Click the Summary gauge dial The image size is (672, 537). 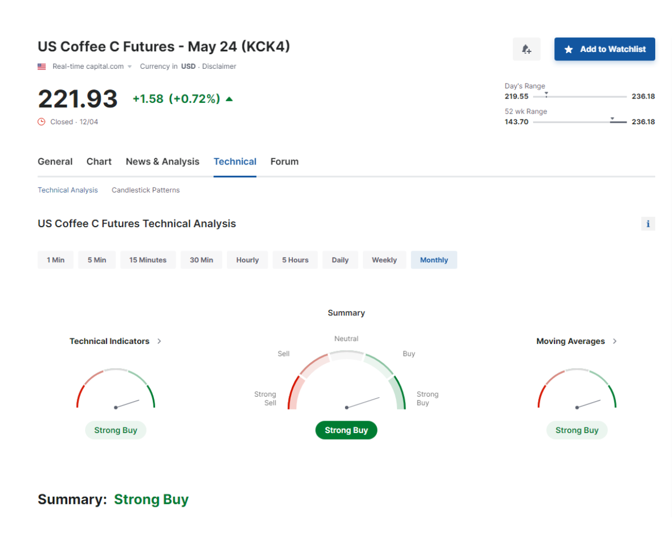click(x=347, y=380)
